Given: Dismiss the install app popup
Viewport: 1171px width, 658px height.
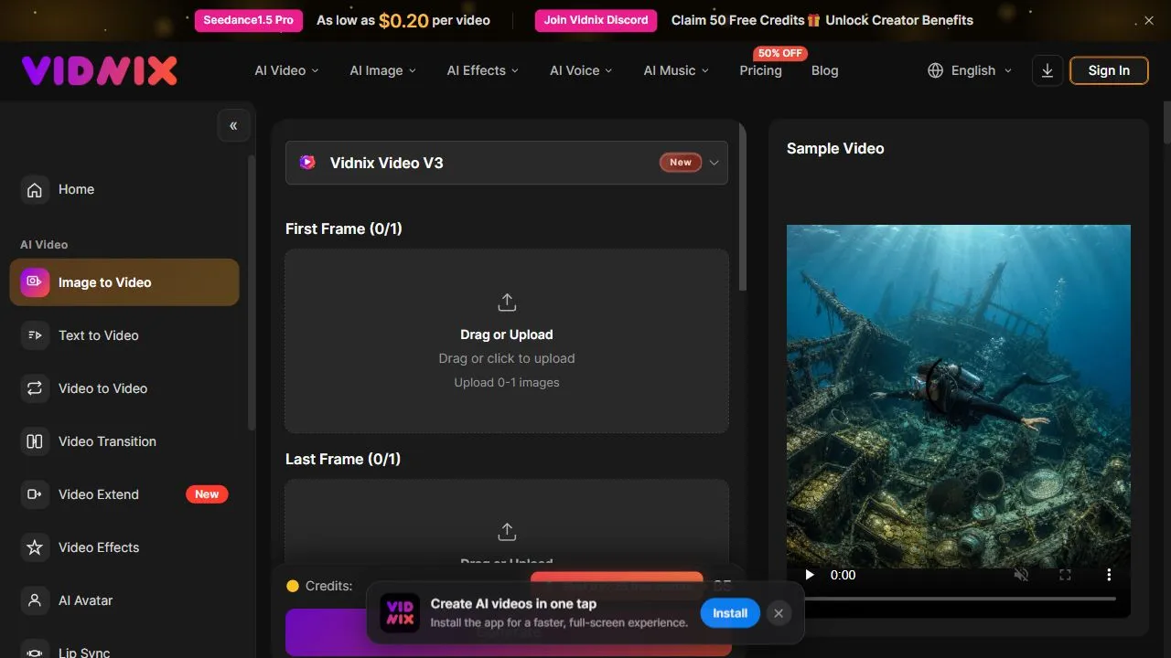Looking at the screenshot, I should (x=779, y=613).
